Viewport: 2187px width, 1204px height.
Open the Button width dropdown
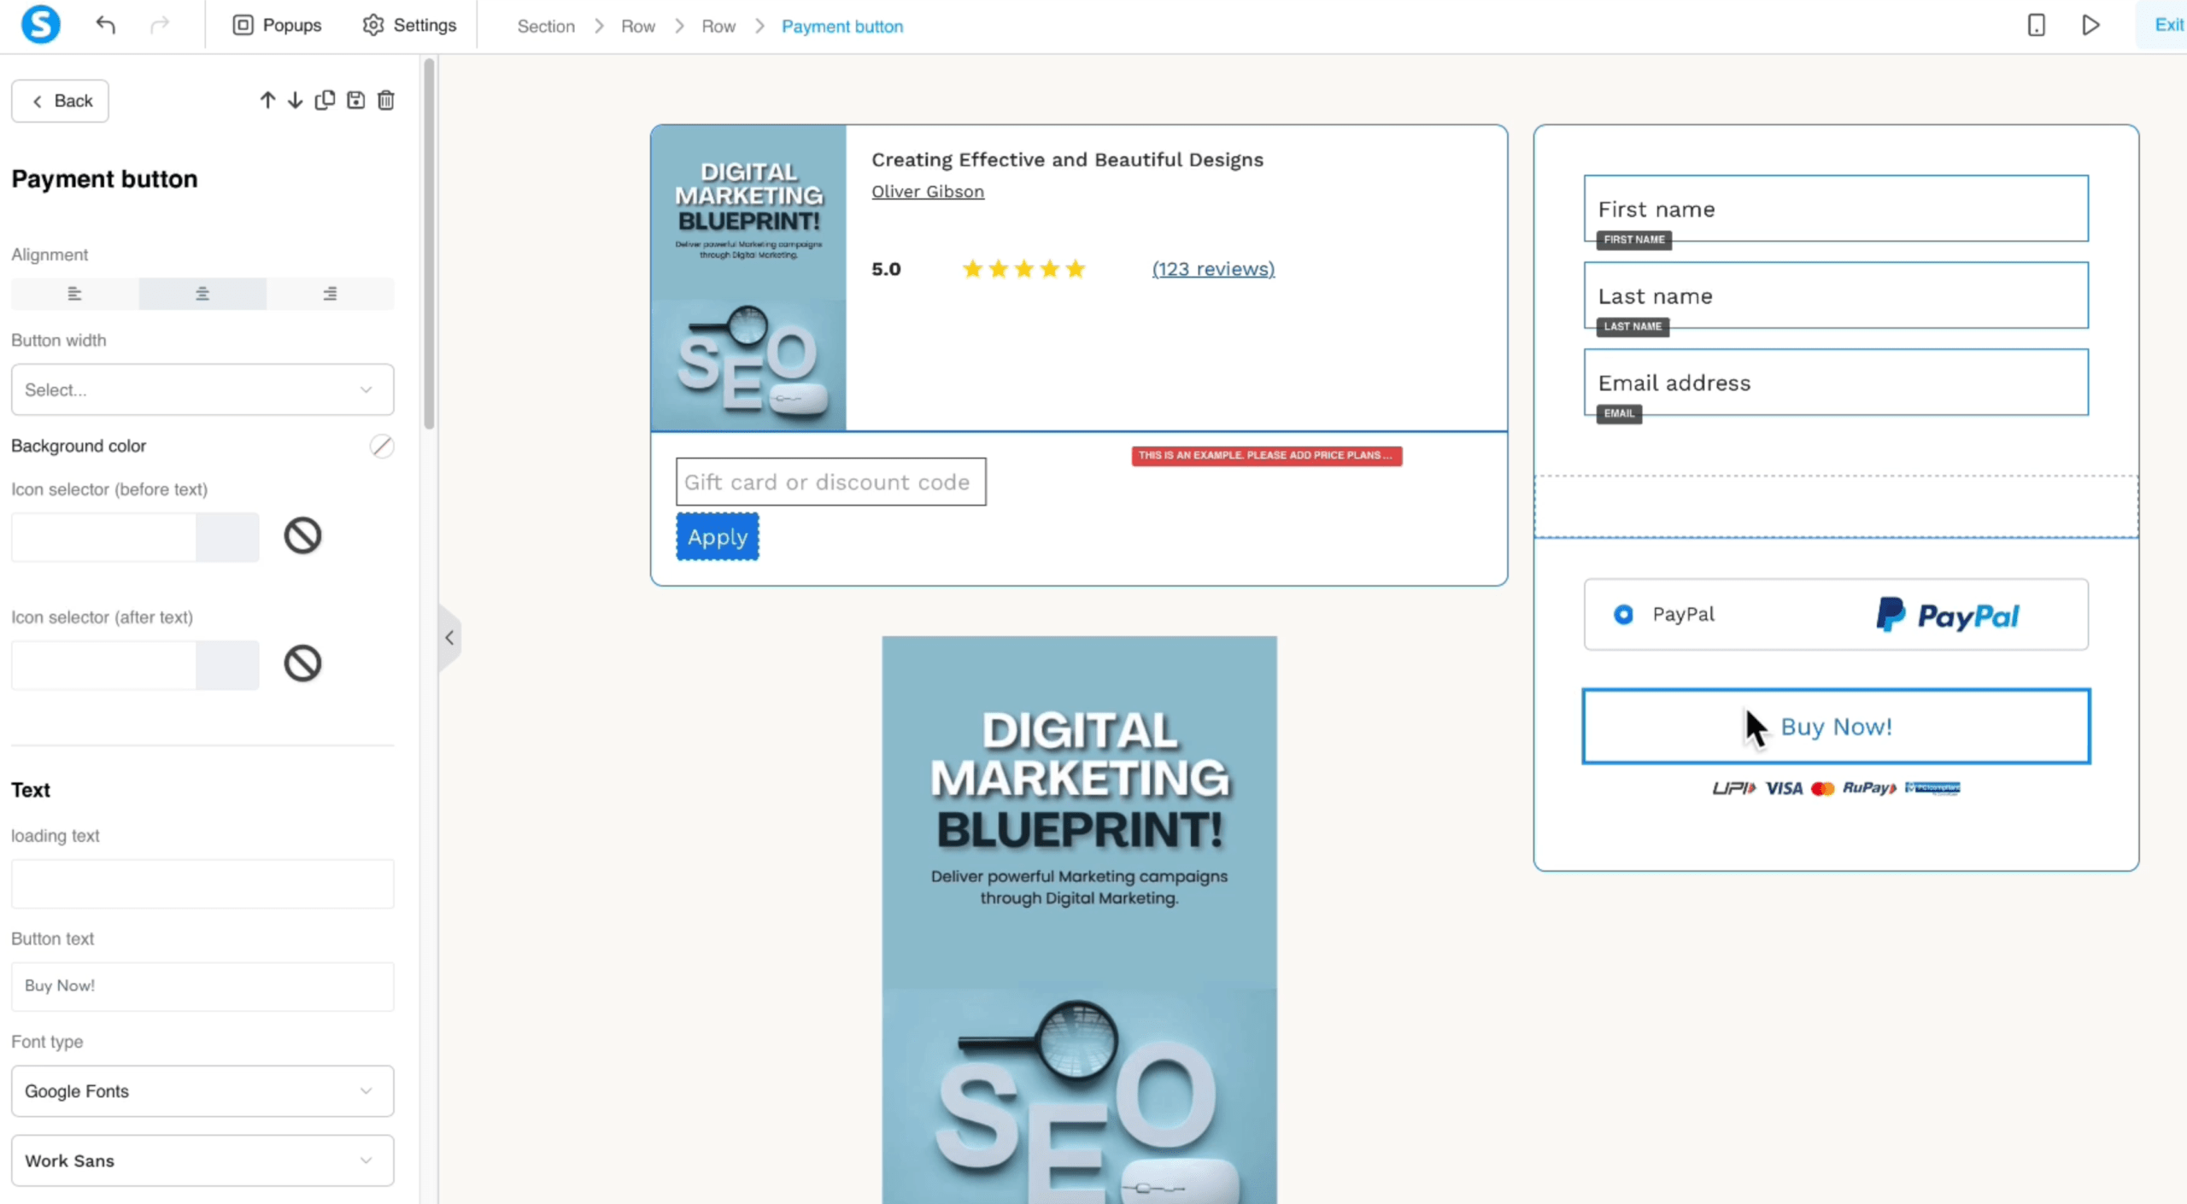point(202,389)
